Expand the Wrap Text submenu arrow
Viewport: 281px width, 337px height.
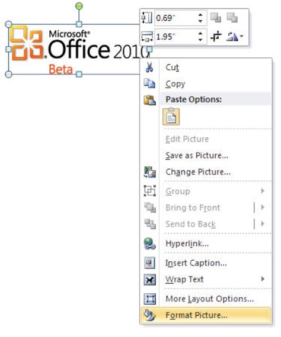click(263, 279)
